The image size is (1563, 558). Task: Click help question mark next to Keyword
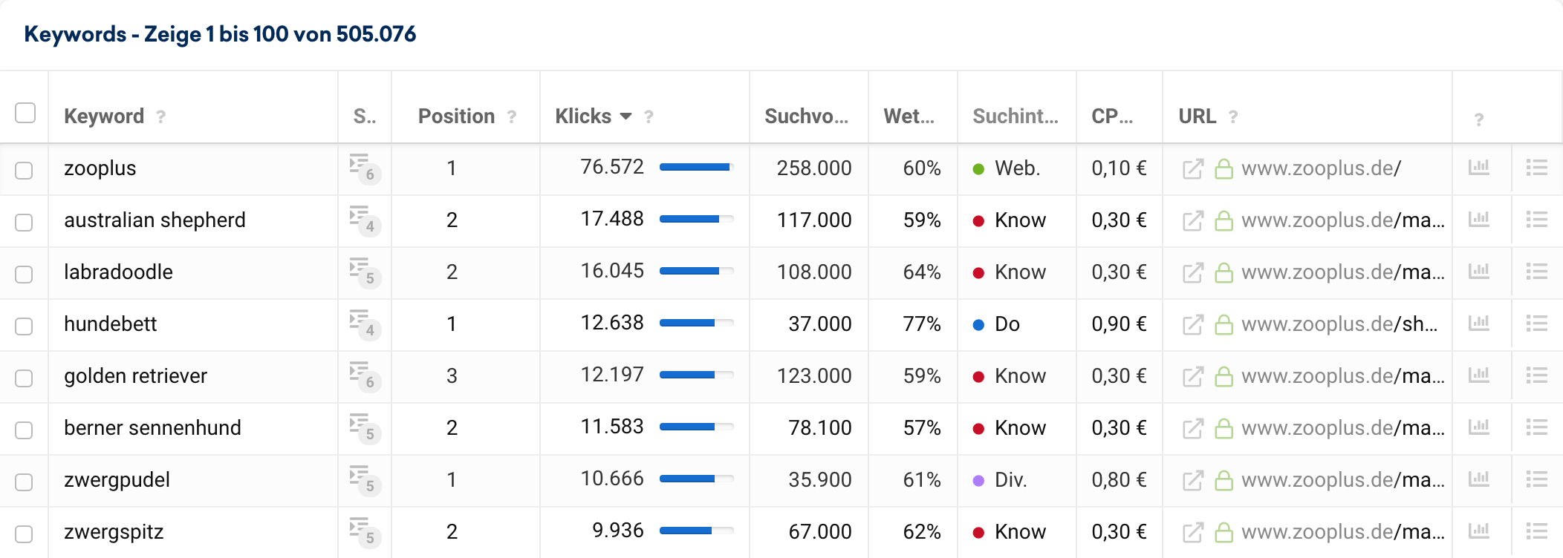tap(161, 116)
